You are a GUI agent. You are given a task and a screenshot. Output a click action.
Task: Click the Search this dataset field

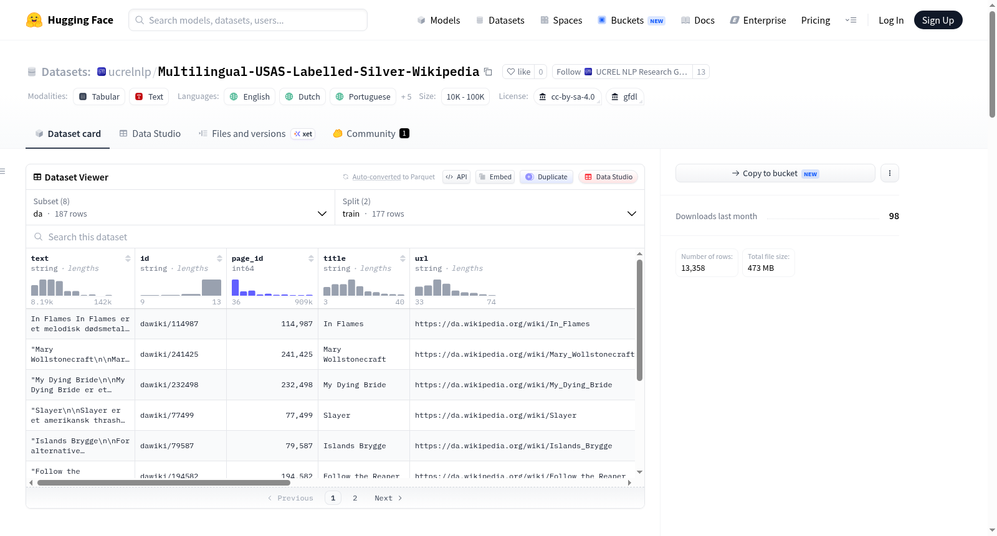pos(335,237)
